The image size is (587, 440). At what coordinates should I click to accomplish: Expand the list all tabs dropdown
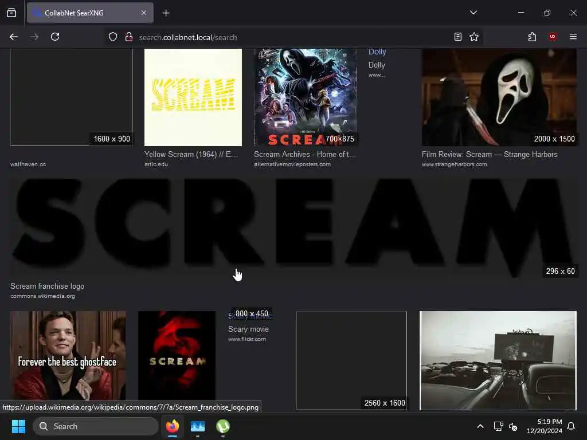pos(473,13)
